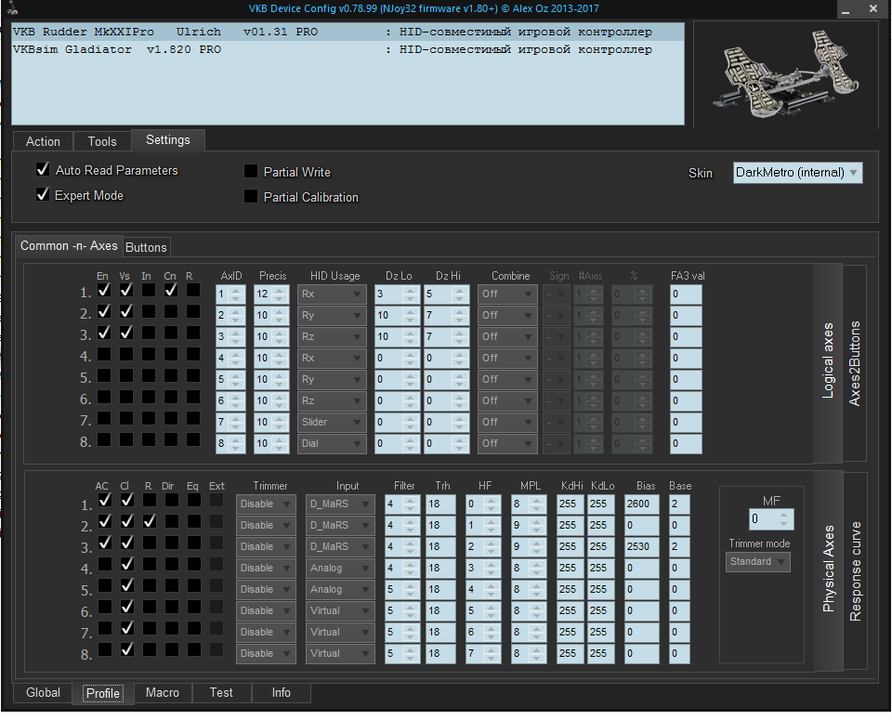Select the Response curve vertical tab
This screenshot has height=720, width=892.
(x=855, y=571)
